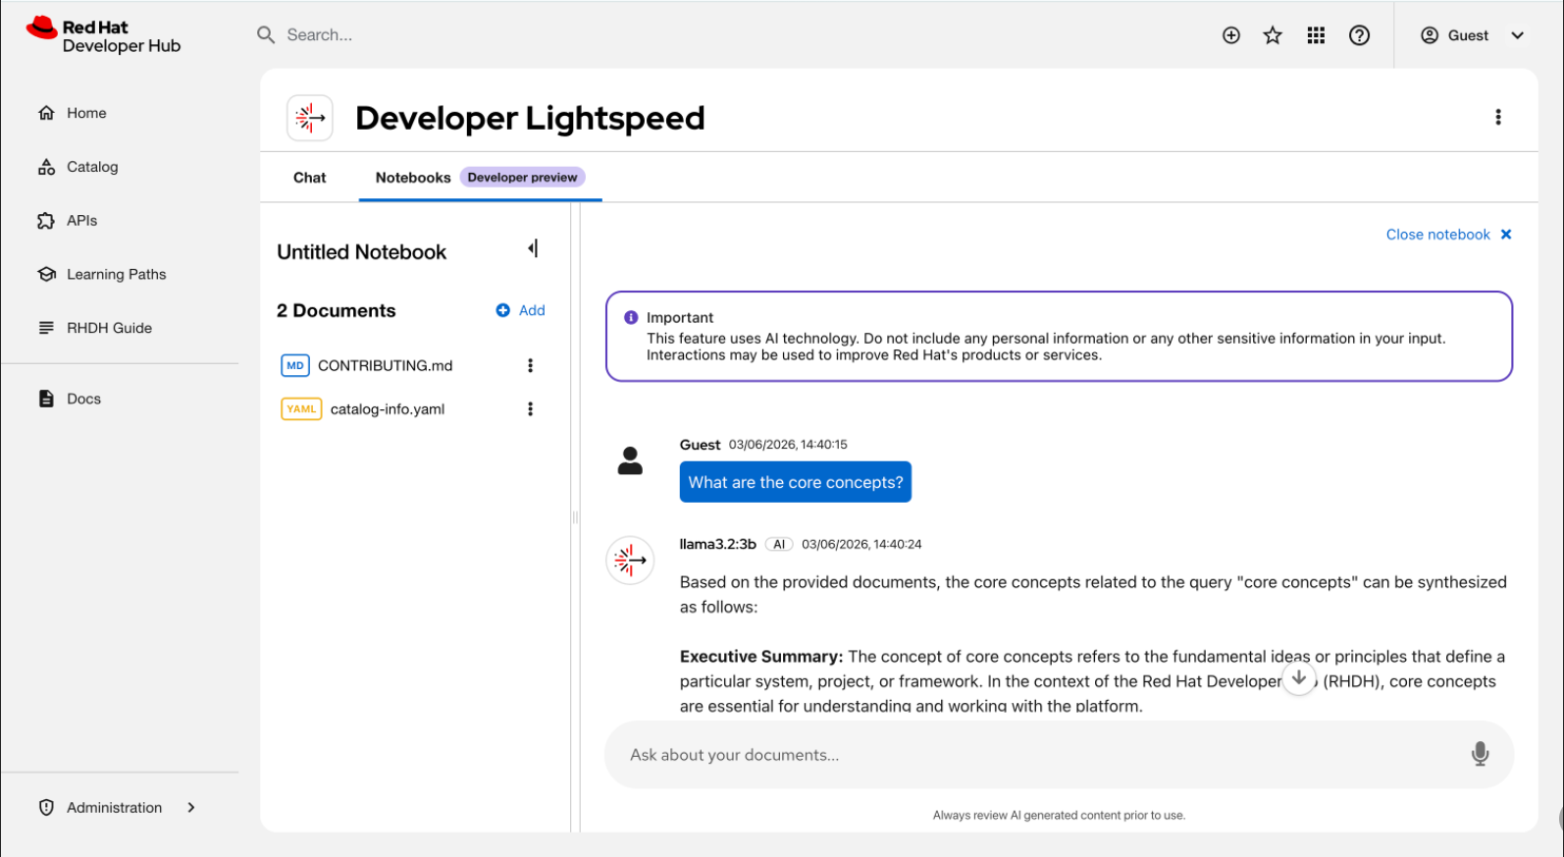The height and width of the screenshot is (857, 1564).
Task: Click the panel divider handle between documents and chat
Action: coord(575,517)
